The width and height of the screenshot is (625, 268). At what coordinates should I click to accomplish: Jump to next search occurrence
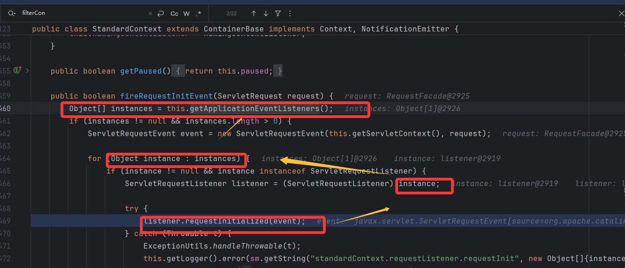(x=265, y=13)
